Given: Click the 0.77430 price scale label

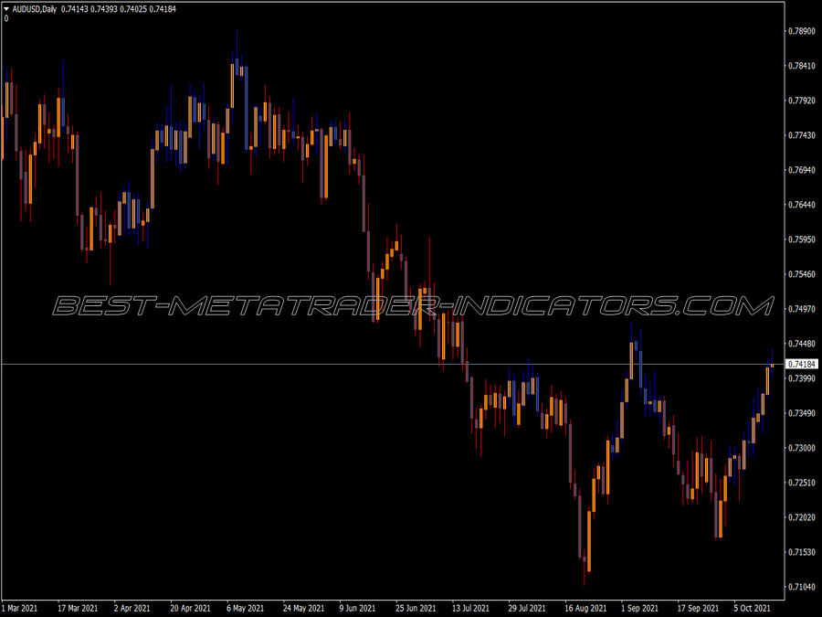Looking at the screenshot, I should tap(802, 135).
